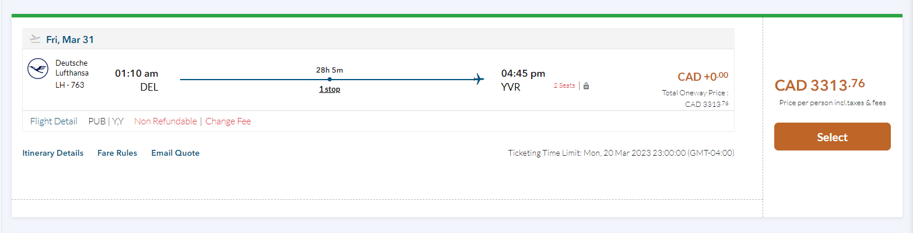Click the CAD +0.00 price difference

pyautogui.click(x=702, y=77)
